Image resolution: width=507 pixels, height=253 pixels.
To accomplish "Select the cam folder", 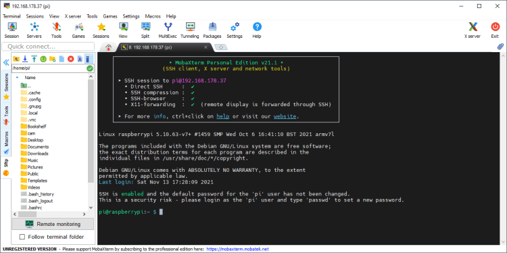I will [x=28, y=133].
